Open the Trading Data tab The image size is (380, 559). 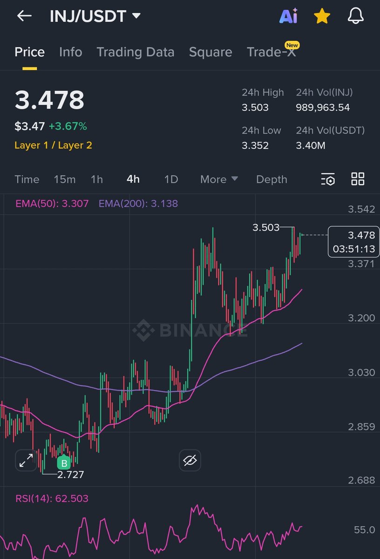click(x=136, y=52)
